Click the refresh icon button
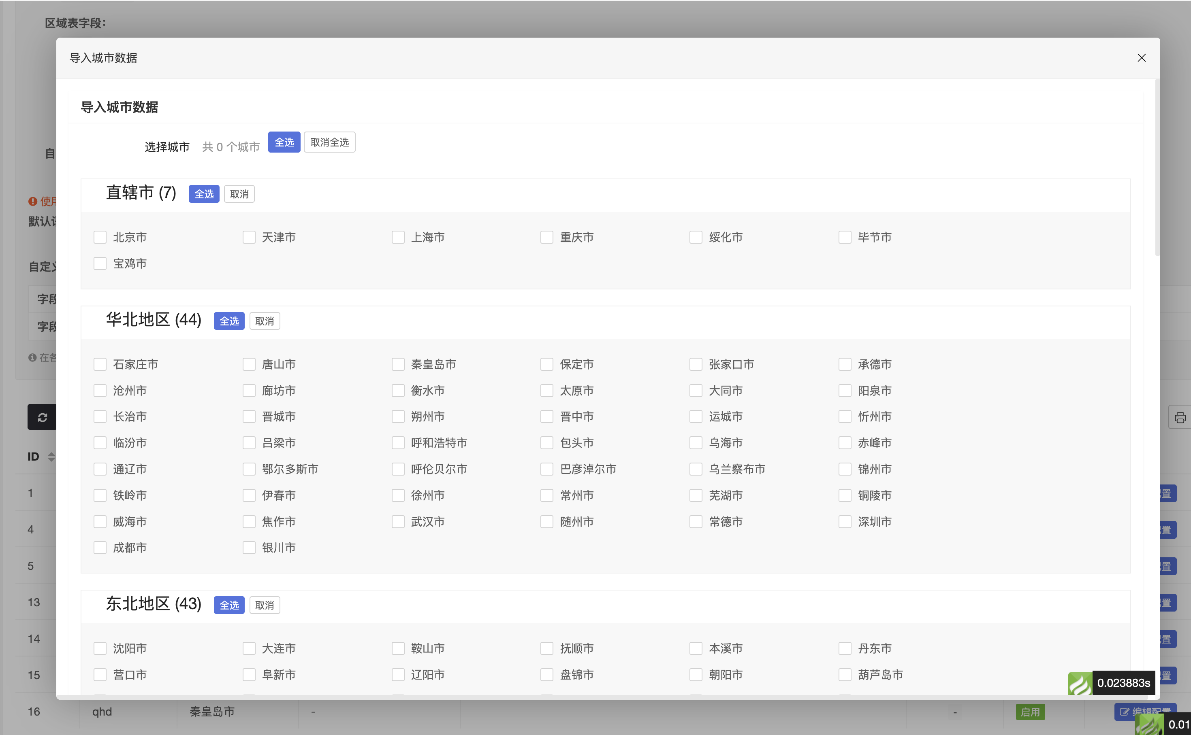Image resolution: width=1191 pixels, height=735 pixels. pyautogui.click(x=42, y=417)
